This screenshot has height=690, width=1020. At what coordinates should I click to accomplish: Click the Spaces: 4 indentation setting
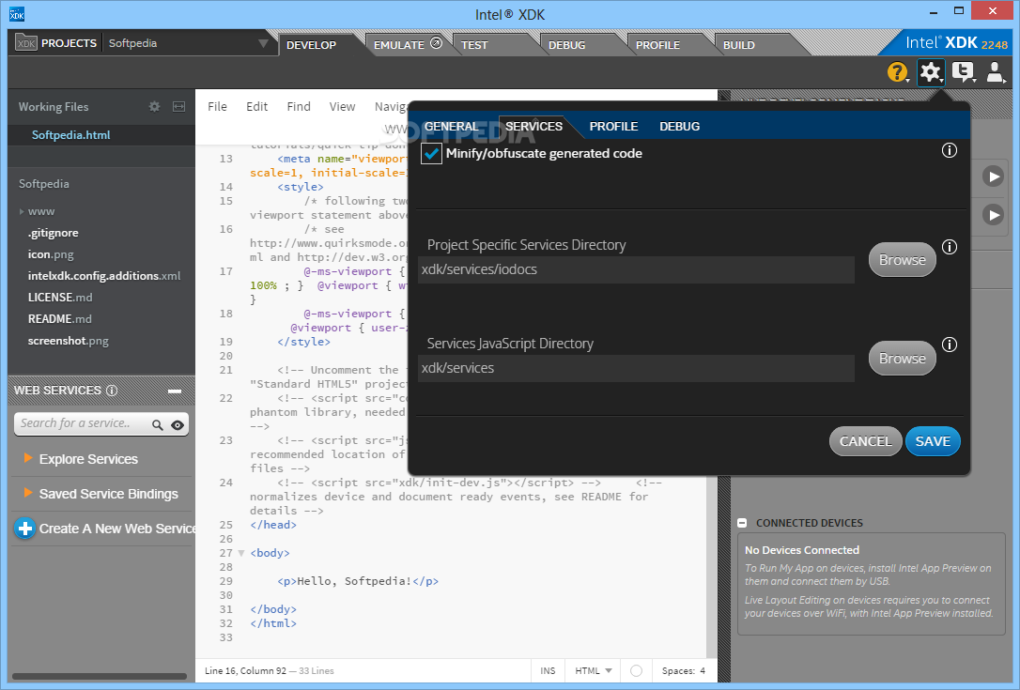coord(684,670)
